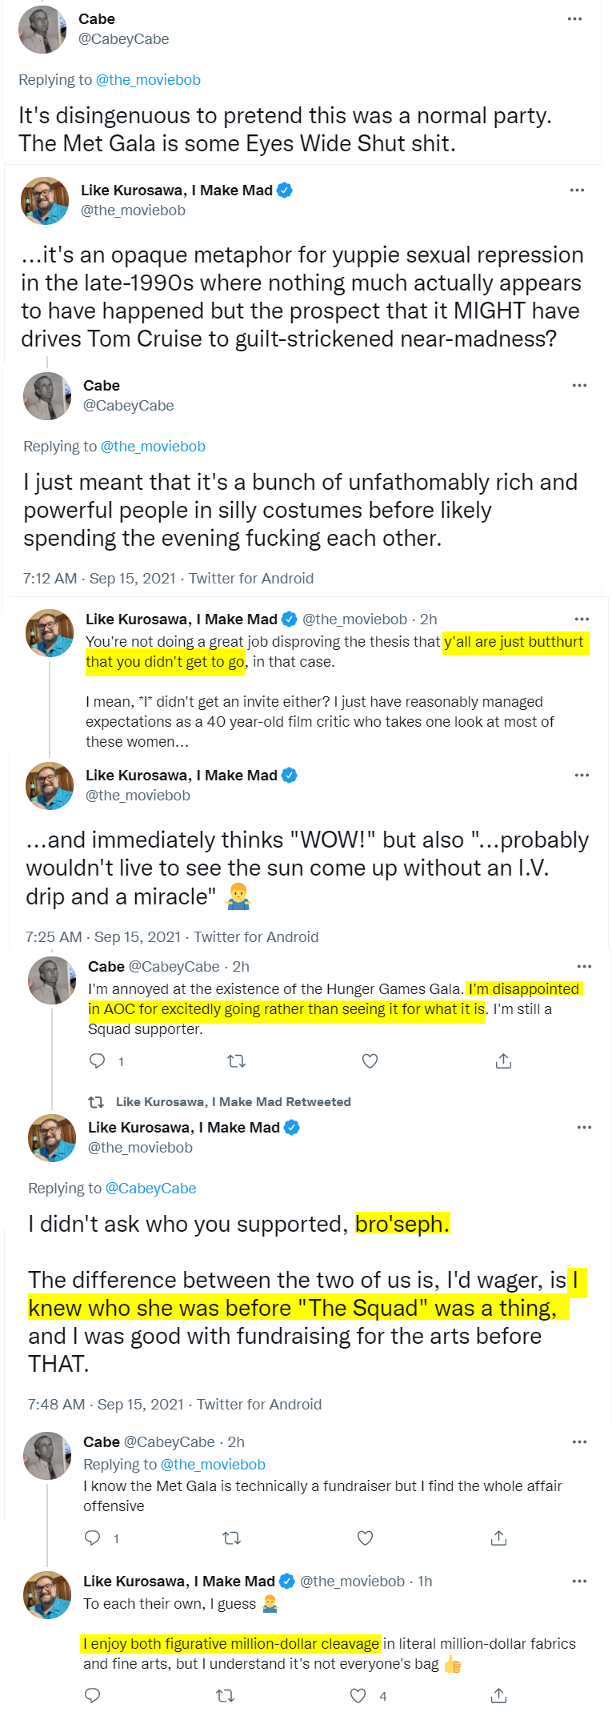The image size is (612, 1720).
Task: Click @the_moviebob link under Cabe's 'disingenuous' tweet
Action: pyautogui.click(x=148, y=80)
